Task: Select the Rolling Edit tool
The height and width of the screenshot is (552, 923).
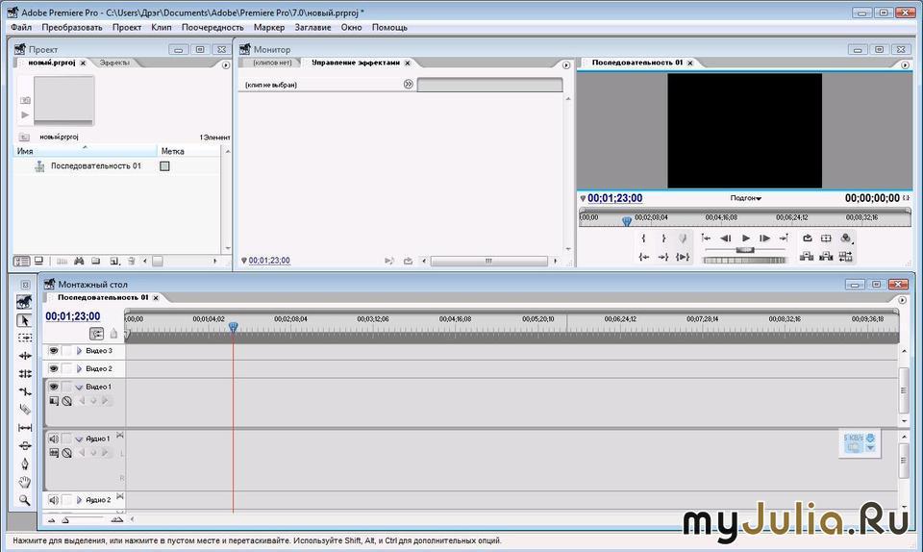Action: (x=25, y=374)
